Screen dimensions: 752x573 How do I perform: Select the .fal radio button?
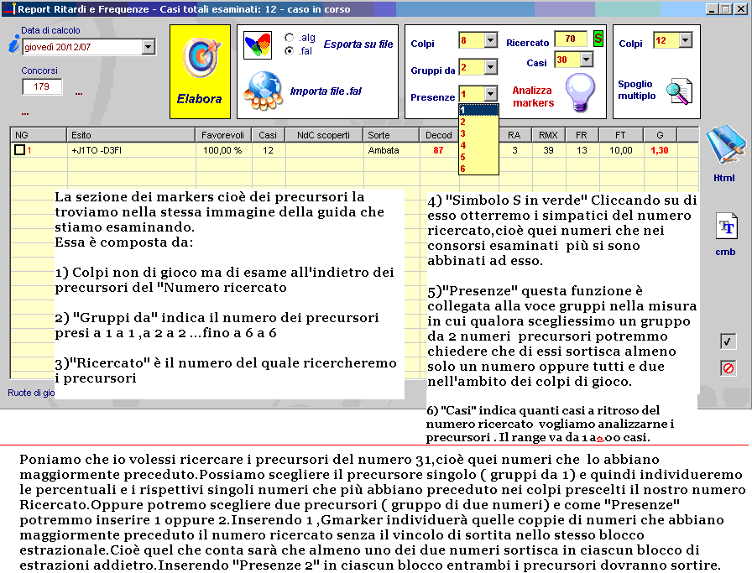(290, 51)
